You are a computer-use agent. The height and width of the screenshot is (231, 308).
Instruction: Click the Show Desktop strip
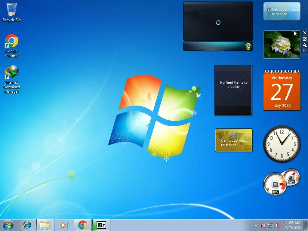coord(306,225)
